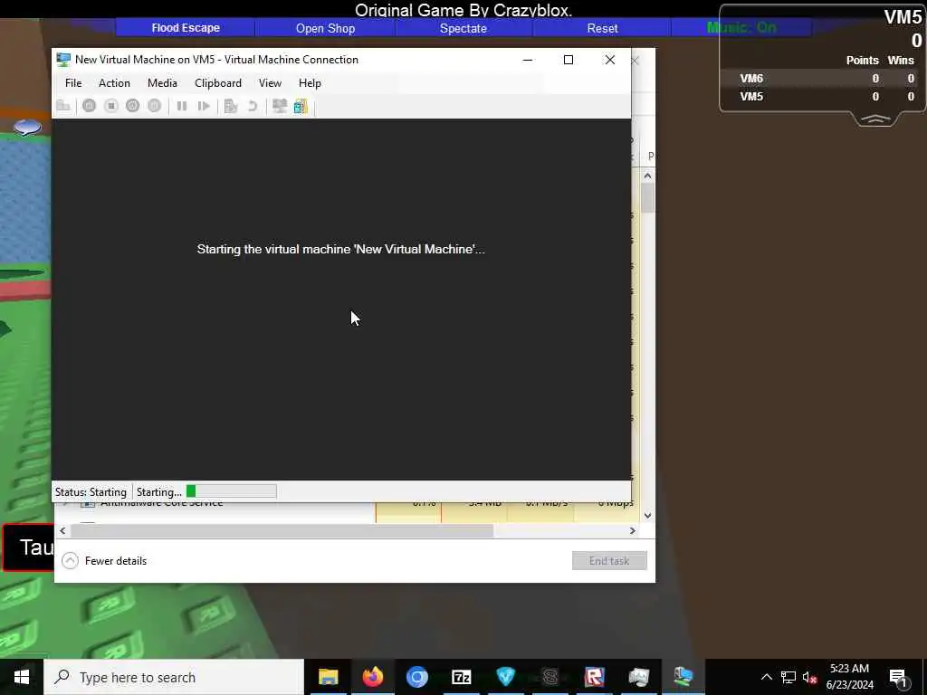Click the colorful rightmost toolbar icon
The width and height of the screenshot is (927, 695).
(301, 107)
